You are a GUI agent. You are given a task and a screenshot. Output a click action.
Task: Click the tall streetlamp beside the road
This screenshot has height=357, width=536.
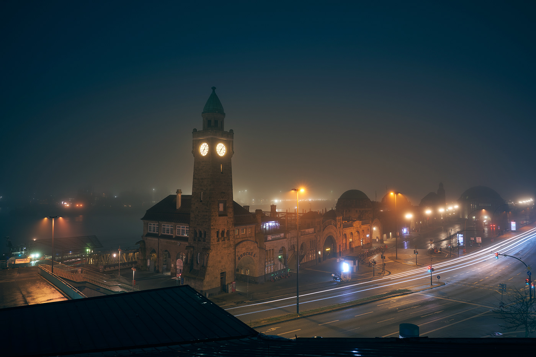(297, 248)
